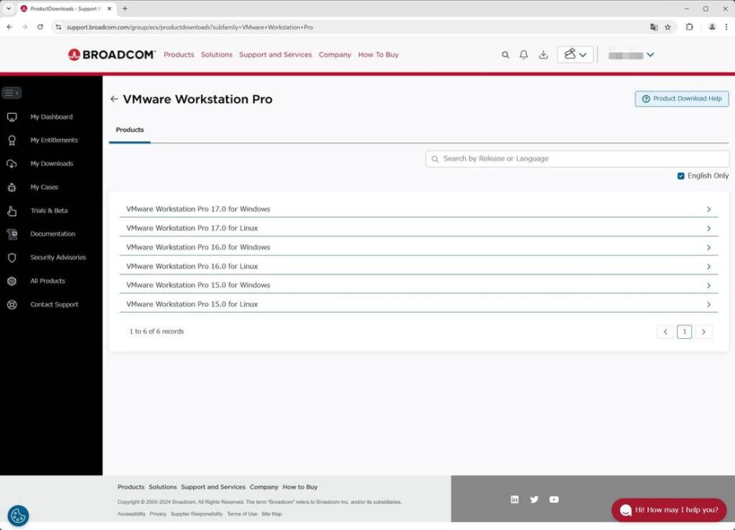Screen dimensions: 735x530
Task: Visit Broadcom's LinkedIn via the footer icon
Action: (x=514, y=499)
